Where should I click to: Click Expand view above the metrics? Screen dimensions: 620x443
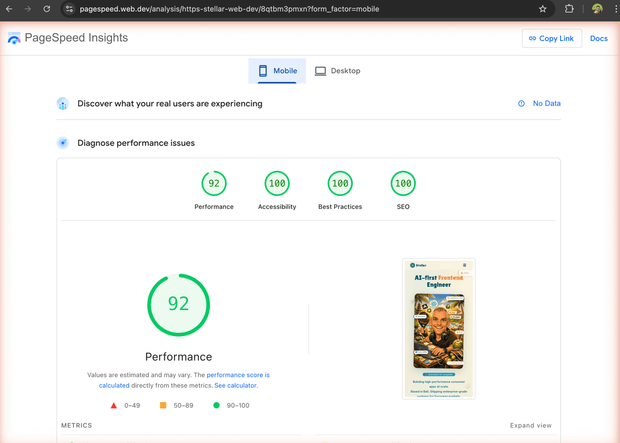[531, 425]
